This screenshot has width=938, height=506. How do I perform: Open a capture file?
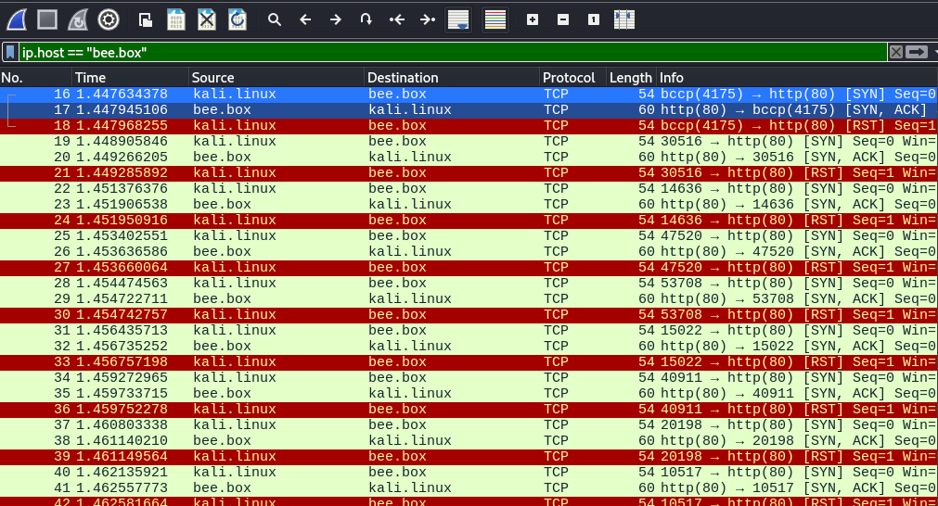[x=146, y=19]
